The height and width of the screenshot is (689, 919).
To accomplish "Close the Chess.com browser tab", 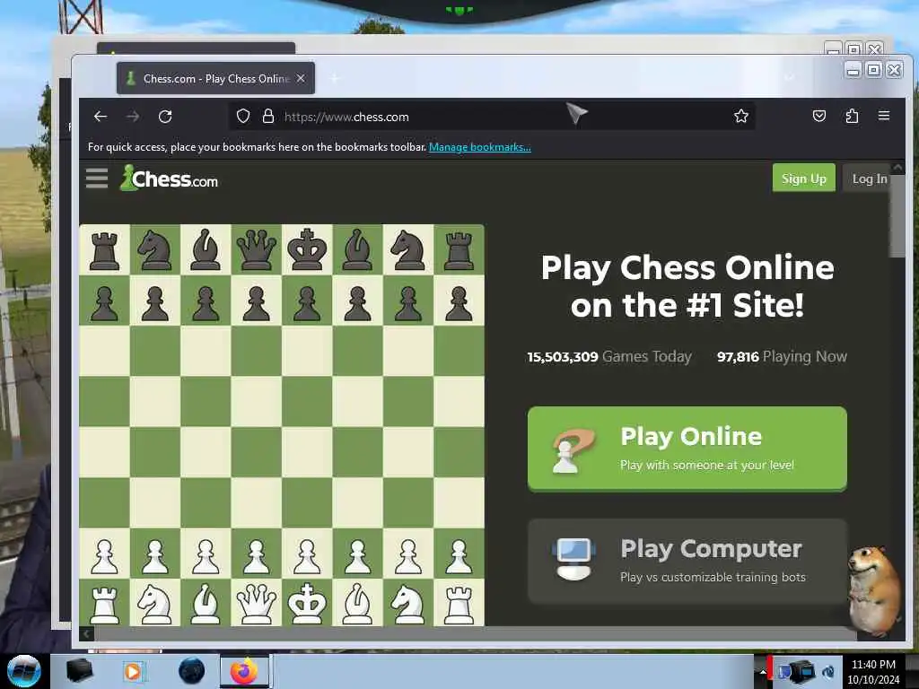I will point(301,78).
